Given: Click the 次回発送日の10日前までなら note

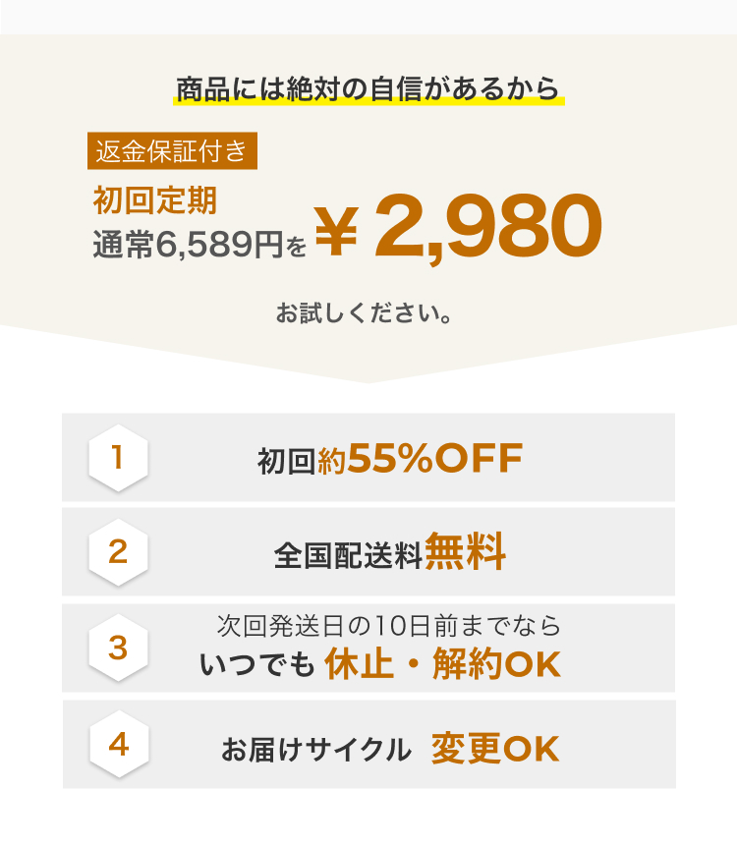Looking at the screenshot, I should tap(389, 626).
